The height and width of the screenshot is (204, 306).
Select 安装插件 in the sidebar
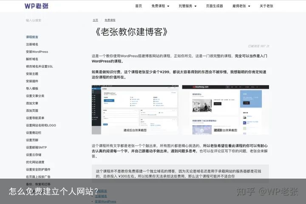pos(32,81)
